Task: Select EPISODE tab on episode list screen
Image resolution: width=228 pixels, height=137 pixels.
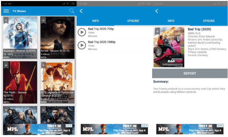Action: coord(133,21)
